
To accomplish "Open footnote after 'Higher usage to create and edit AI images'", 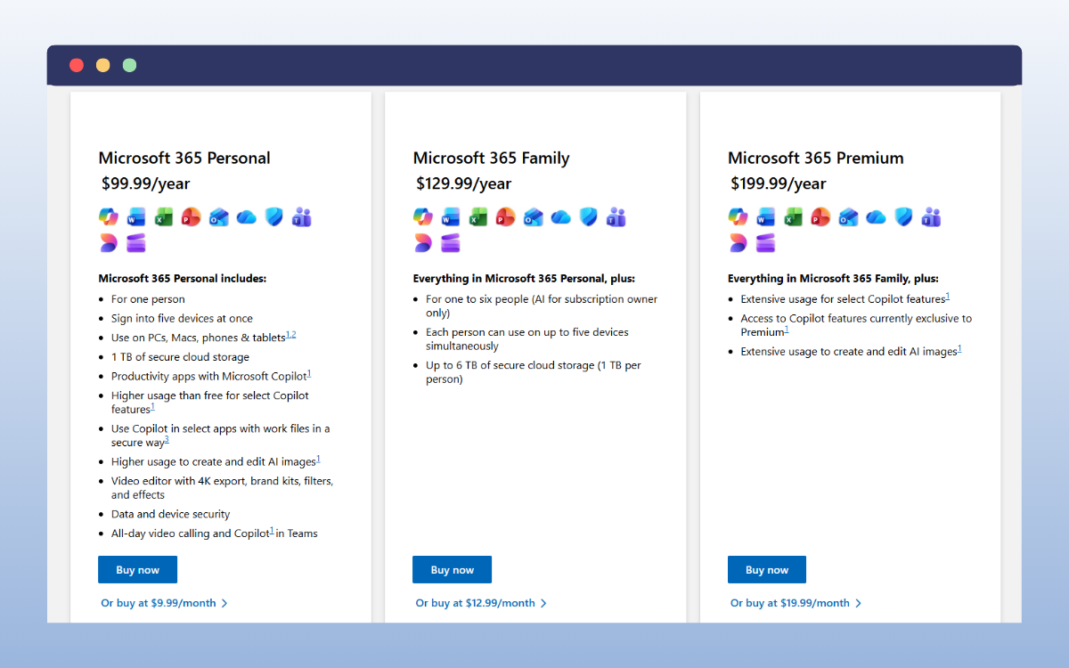I will 318,460.
